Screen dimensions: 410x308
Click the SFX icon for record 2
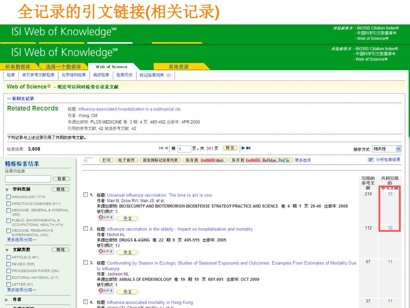tap(106, 251)
